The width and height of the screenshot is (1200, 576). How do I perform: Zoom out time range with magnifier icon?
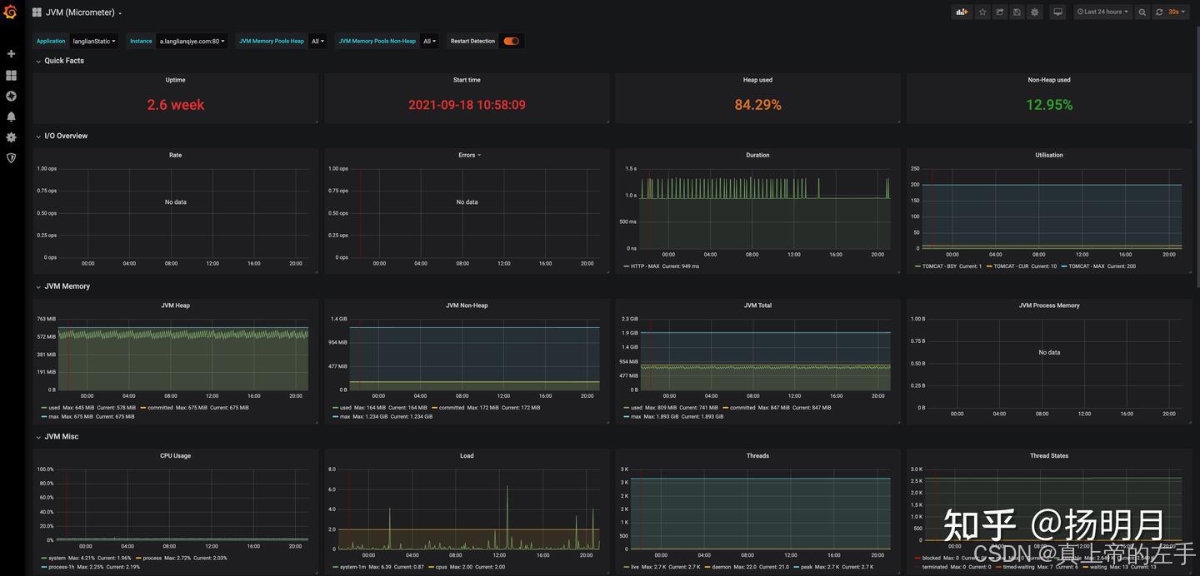[x=1142, y=12]
